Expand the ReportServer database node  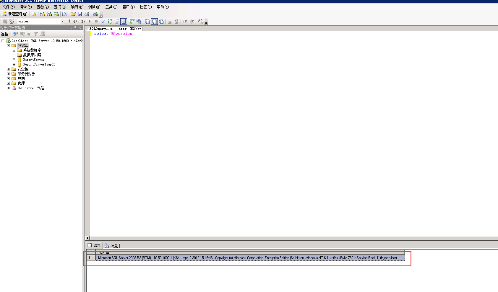point(14,60)
